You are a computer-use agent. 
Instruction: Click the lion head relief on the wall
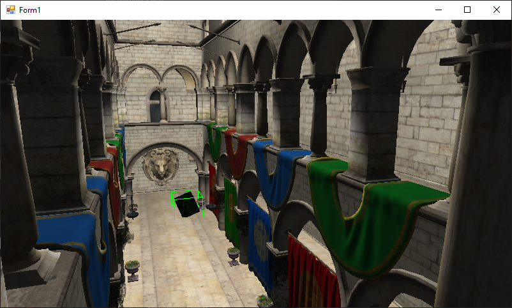tap(160, 166)
